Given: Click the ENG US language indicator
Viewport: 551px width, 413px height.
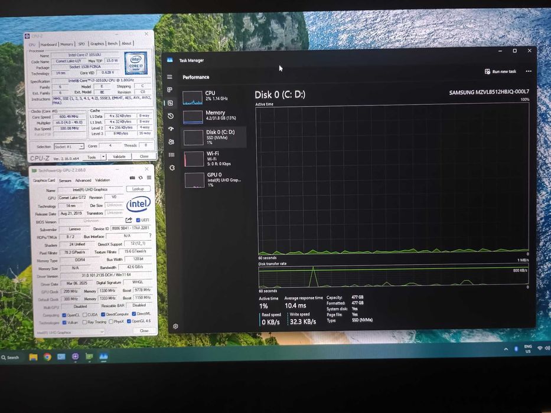Looking at the screenshot, I should [528, 349].
